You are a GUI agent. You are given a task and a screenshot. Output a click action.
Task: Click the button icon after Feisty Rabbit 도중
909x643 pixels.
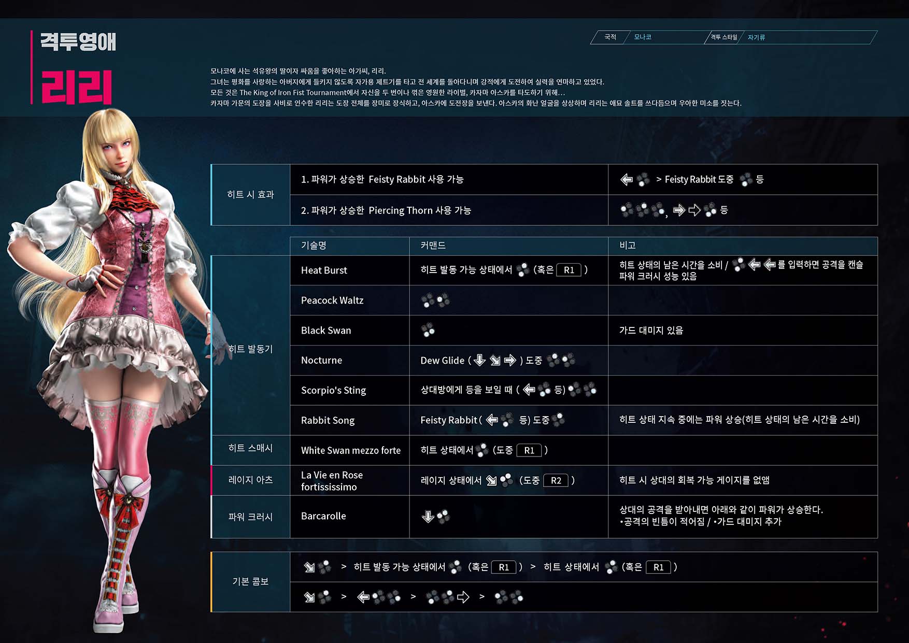click(x=746, y=180)
